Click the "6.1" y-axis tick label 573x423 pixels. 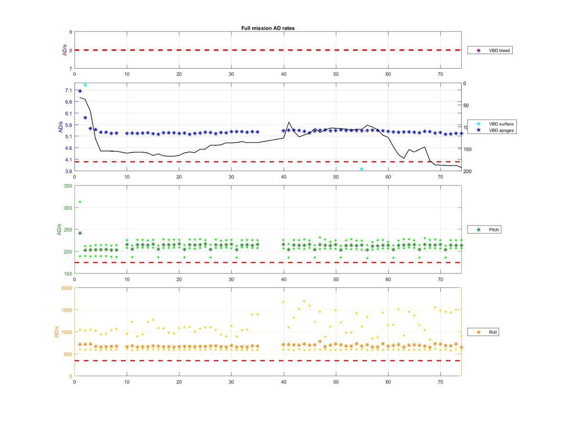[x=69, y=113]
